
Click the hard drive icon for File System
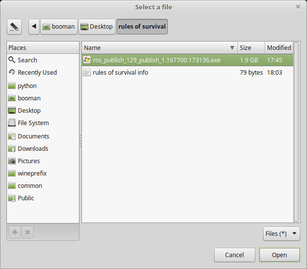click(12, 123)
